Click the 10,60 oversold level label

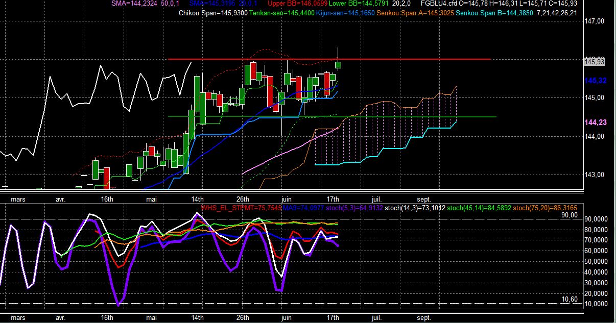570,300
